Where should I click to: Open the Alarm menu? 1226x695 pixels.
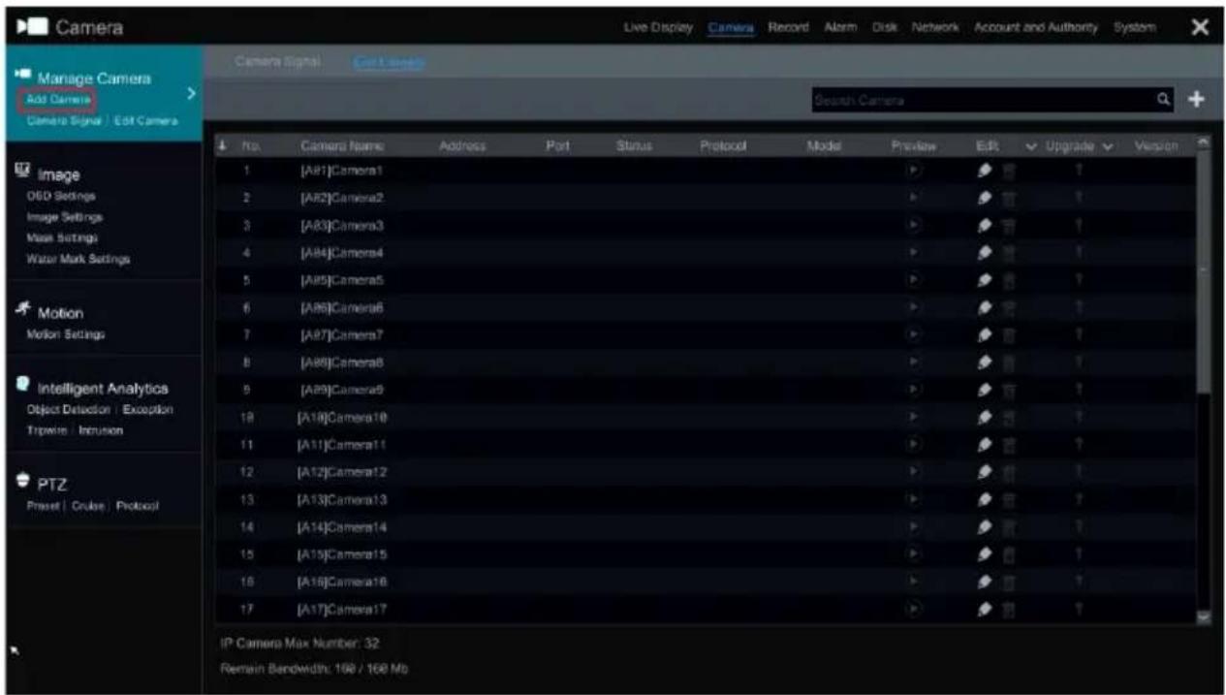pos(840,27)
